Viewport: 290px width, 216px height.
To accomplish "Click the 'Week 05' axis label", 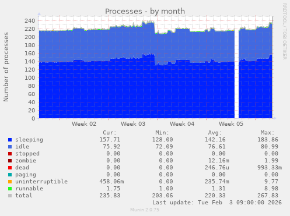I will pos(231,124).
